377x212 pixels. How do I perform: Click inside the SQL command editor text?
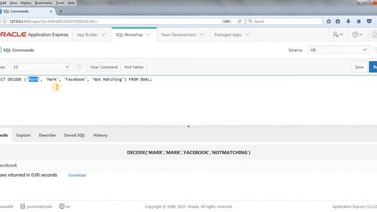coord(76,79)
